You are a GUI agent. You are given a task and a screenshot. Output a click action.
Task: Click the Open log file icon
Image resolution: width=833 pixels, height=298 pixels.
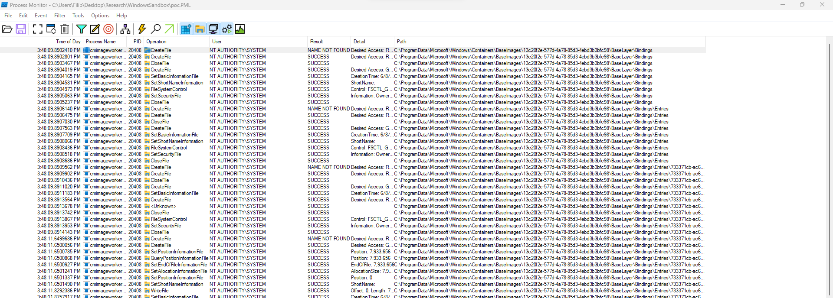[x=7, y=29]
